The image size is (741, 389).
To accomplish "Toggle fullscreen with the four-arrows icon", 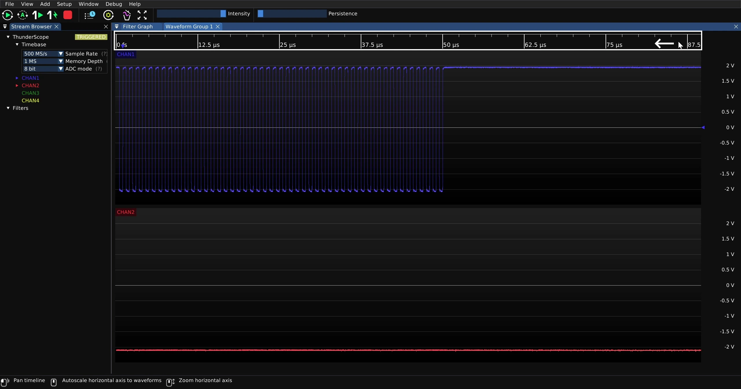I will (x=142, y=15).
